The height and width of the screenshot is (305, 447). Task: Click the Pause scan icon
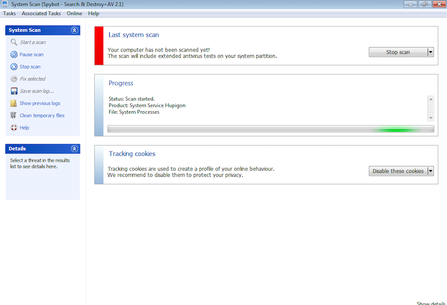tap(14, 54)
